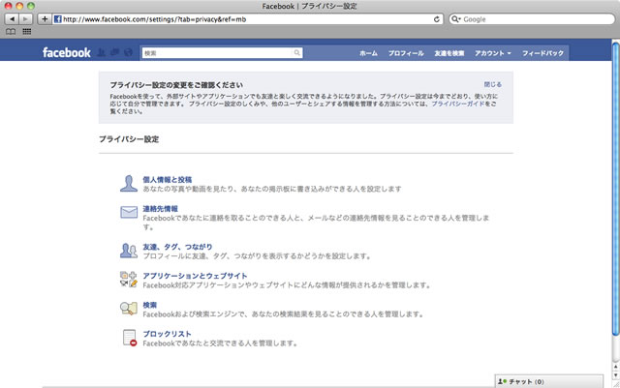The width and height of the screenshot is (620, 388).
Task: Click the scrollbar up arrow
Action: point(616,367)
